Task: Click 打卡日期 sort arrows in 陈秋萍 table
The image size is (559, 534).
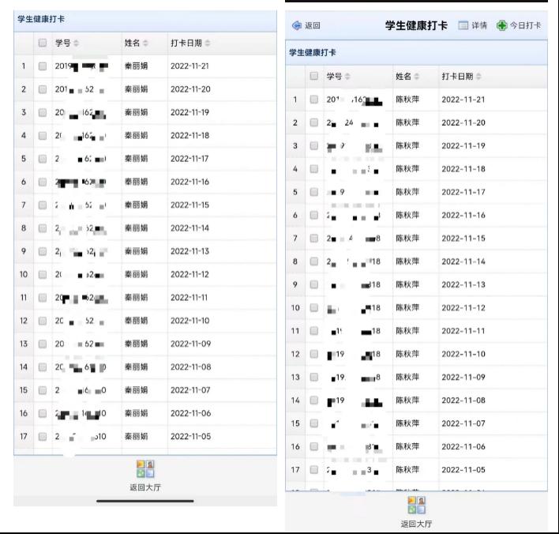Action: click(478, 77)
